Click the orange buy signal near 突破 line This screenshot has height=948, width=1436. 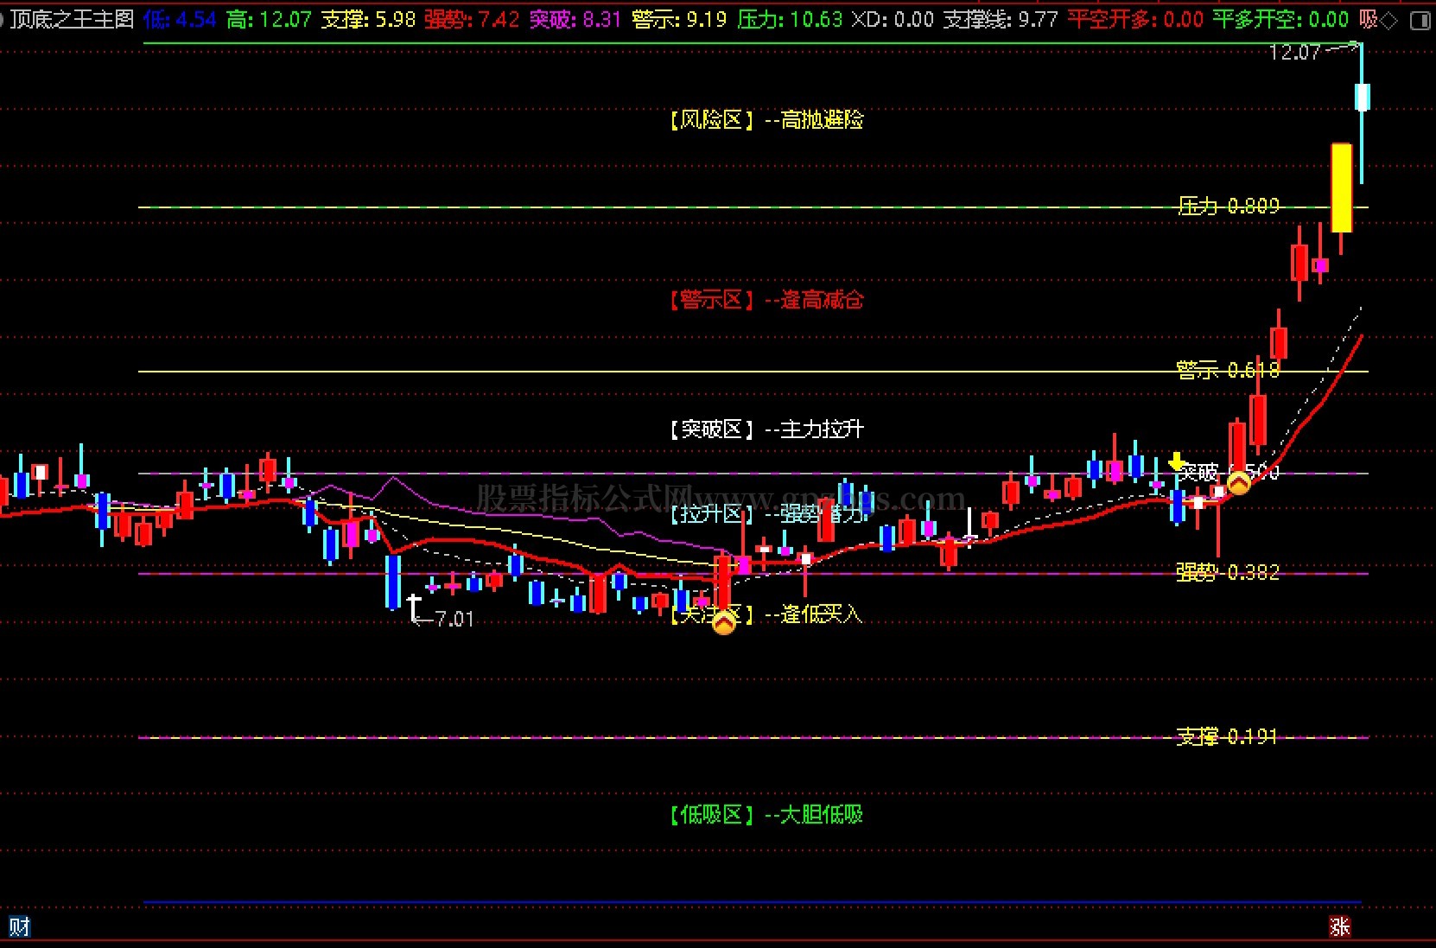[x=1238, y=482]
